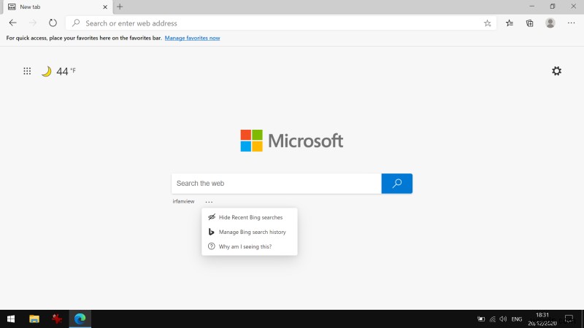The width and height of the screenshot is (584, 328).
Task: Focus the Search the web field
Action: click(x=277, y=184)
